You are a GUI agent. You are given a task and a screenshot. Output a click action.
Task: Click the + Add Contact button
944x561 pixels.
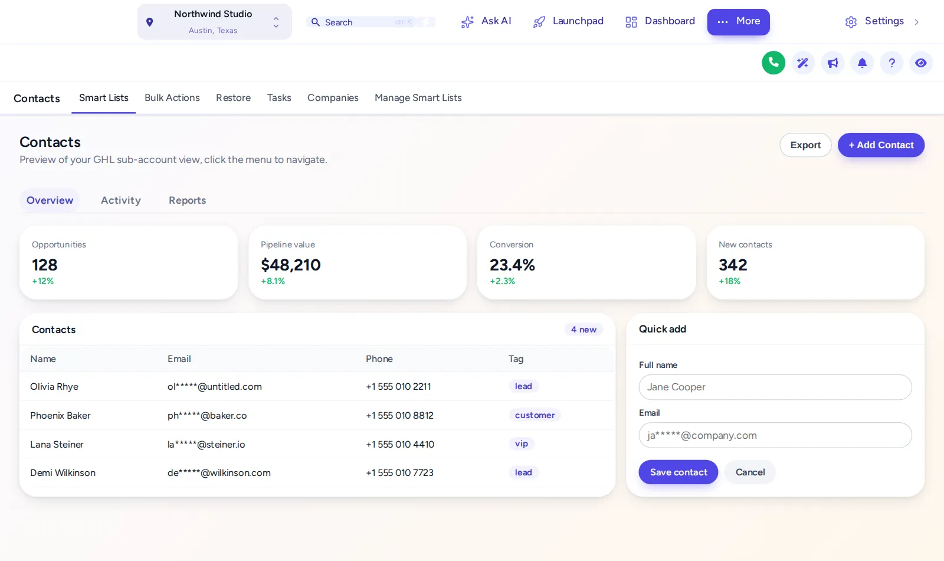click(881, 145)
